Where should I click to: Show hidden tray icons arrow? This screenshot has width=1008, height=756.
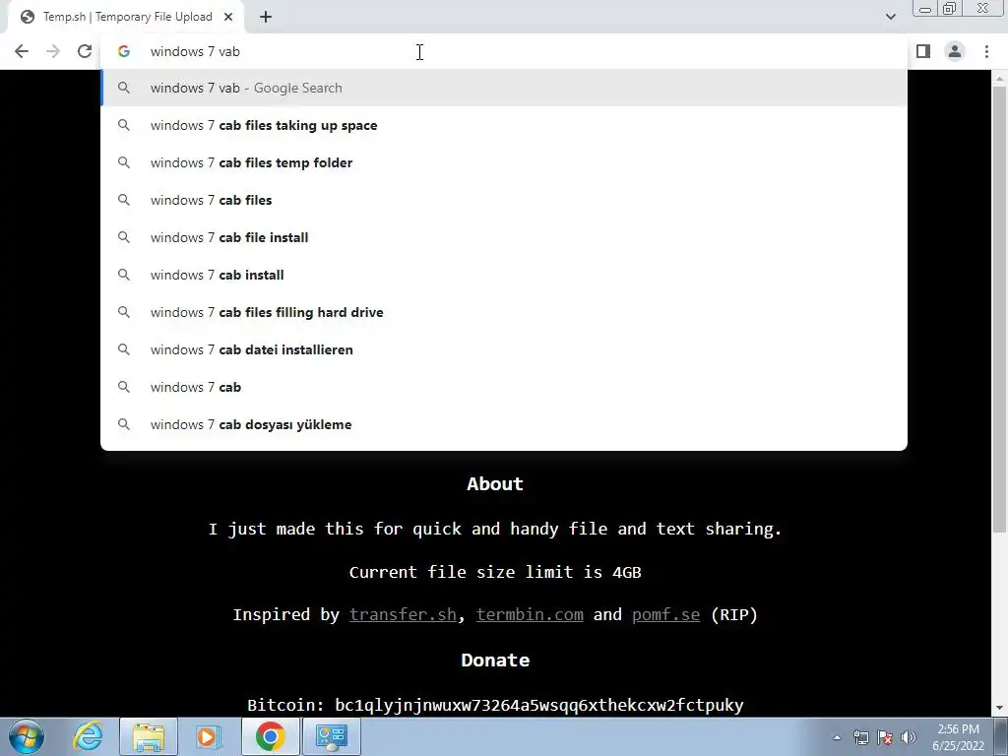(837, 737)
